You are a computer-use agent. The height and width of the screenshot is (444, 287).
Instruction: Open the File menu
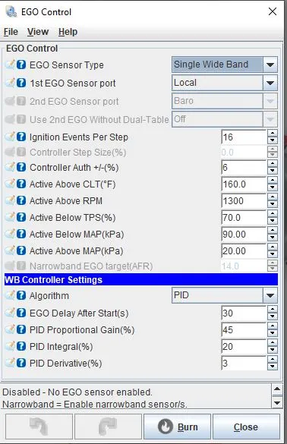click(x=11, y=32)
